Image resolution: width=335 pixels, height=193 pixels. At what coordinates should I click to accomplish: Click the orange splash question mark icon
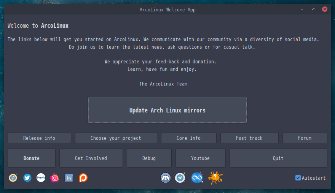(x=215, y=178)
